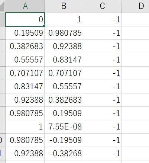Select the top -1 cell in column C

click(102, 19)
